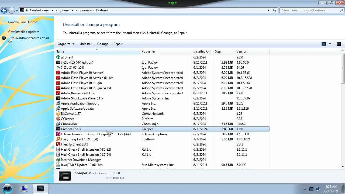Open the view options dropdown arrow
This screenshot has width=345, height=194.
point(330,44)
